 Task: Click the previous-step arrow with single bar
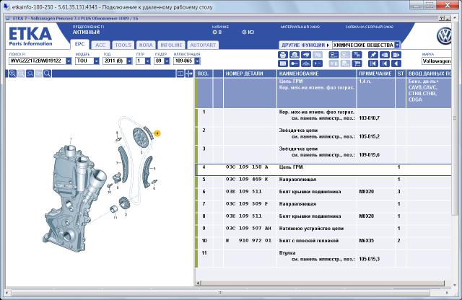pos(385,63)
